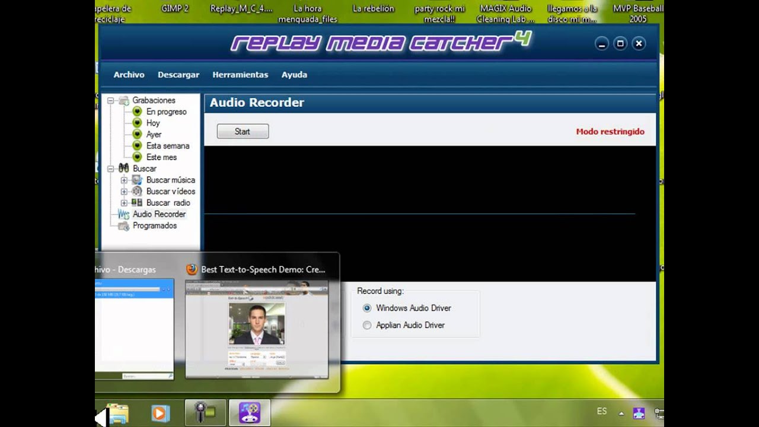Click the GIMP 2 desktop label
Screen dimensions: 759x427
click(174, 9)
